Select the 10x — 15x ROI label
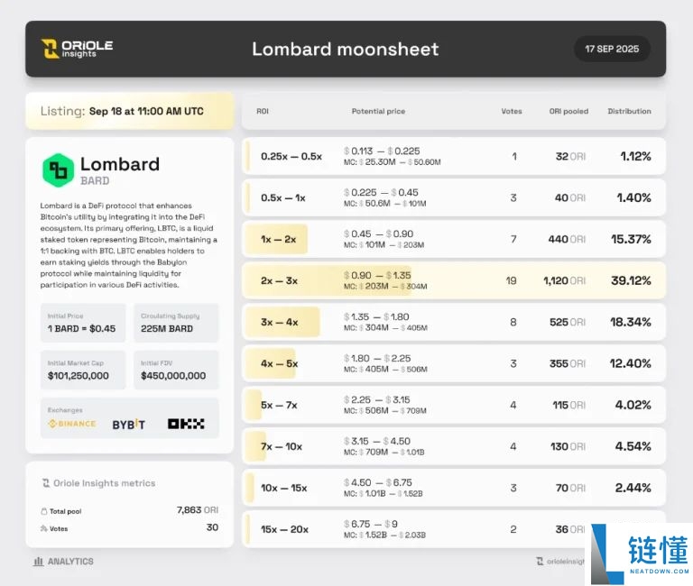The width and height of the screenshot is (693, 586). click(x=283, y=489)
